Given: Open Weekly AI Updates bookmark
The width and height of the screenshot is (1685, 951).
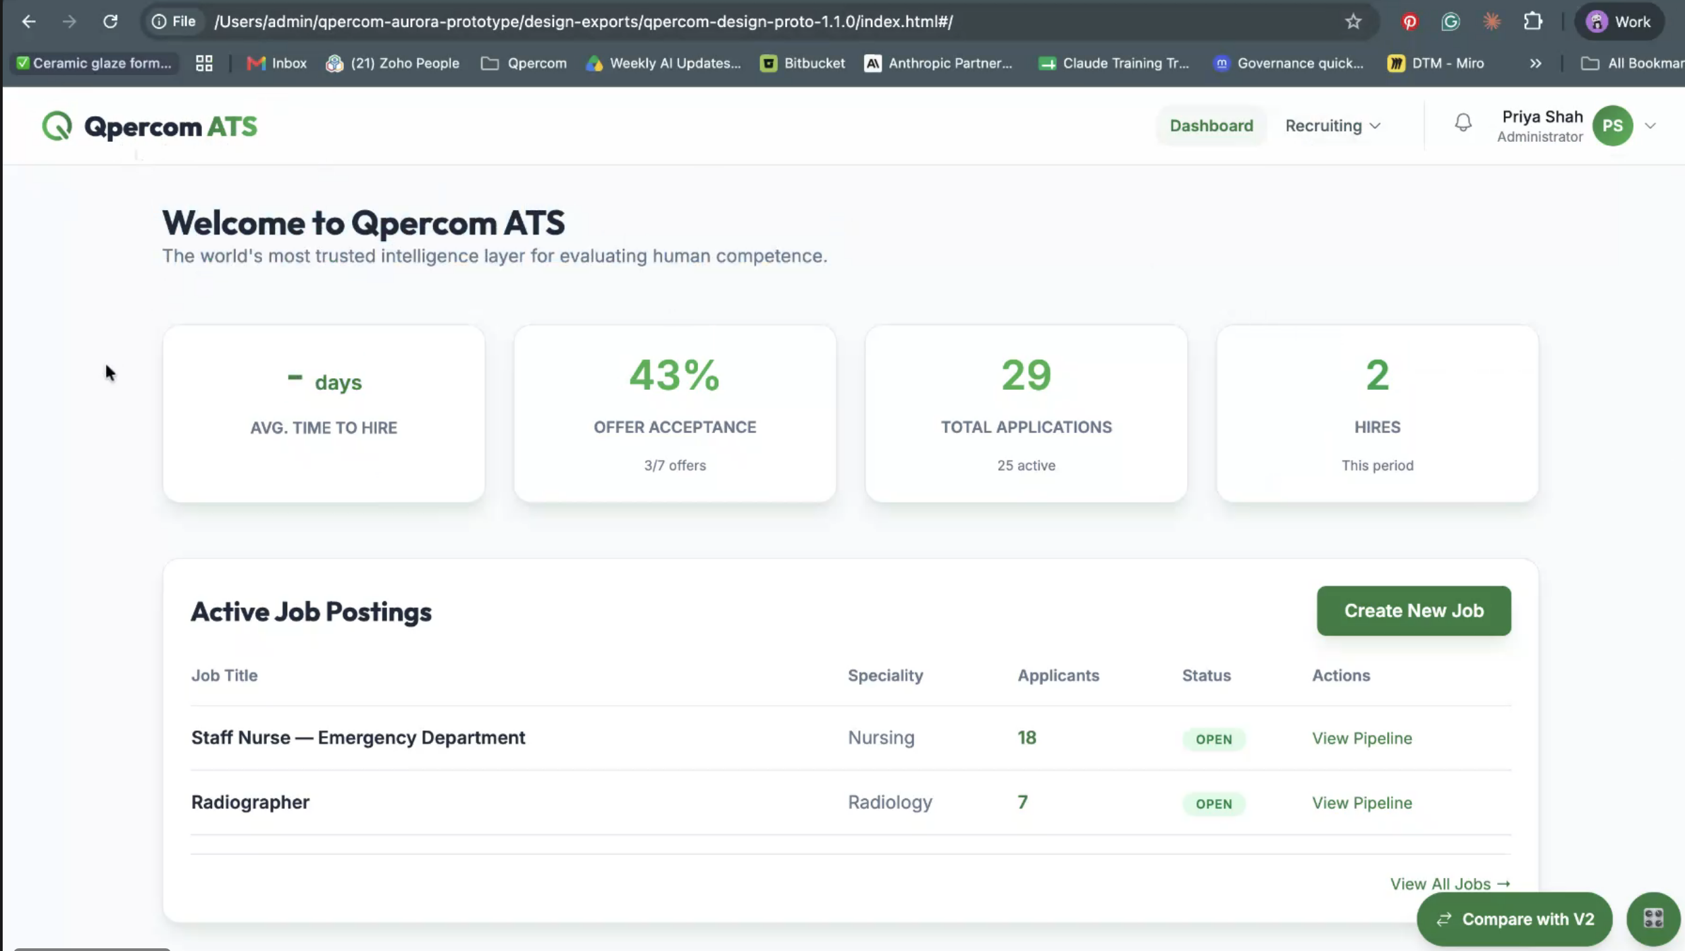Looking at the screenshot, I should tap(663, 63).
